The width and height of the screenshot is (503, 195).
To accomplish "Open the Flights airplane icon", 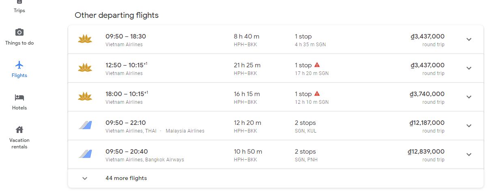I will [x=19, y=65].
